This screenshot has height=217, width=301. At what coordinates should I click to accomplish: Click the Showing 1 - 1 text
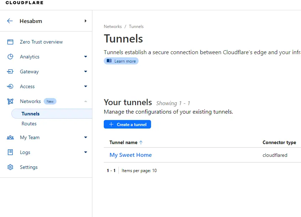tap(173, 103)
